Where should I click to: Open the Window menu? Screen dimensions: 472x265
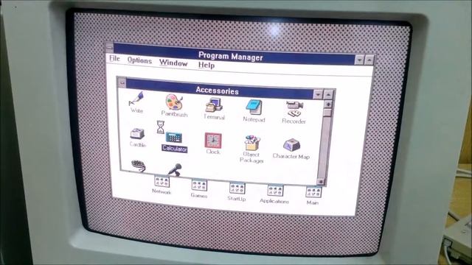point(173,63)
